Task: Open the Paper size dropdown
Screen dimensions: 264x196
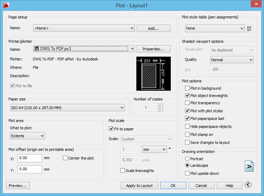Action: coord(67,108)
